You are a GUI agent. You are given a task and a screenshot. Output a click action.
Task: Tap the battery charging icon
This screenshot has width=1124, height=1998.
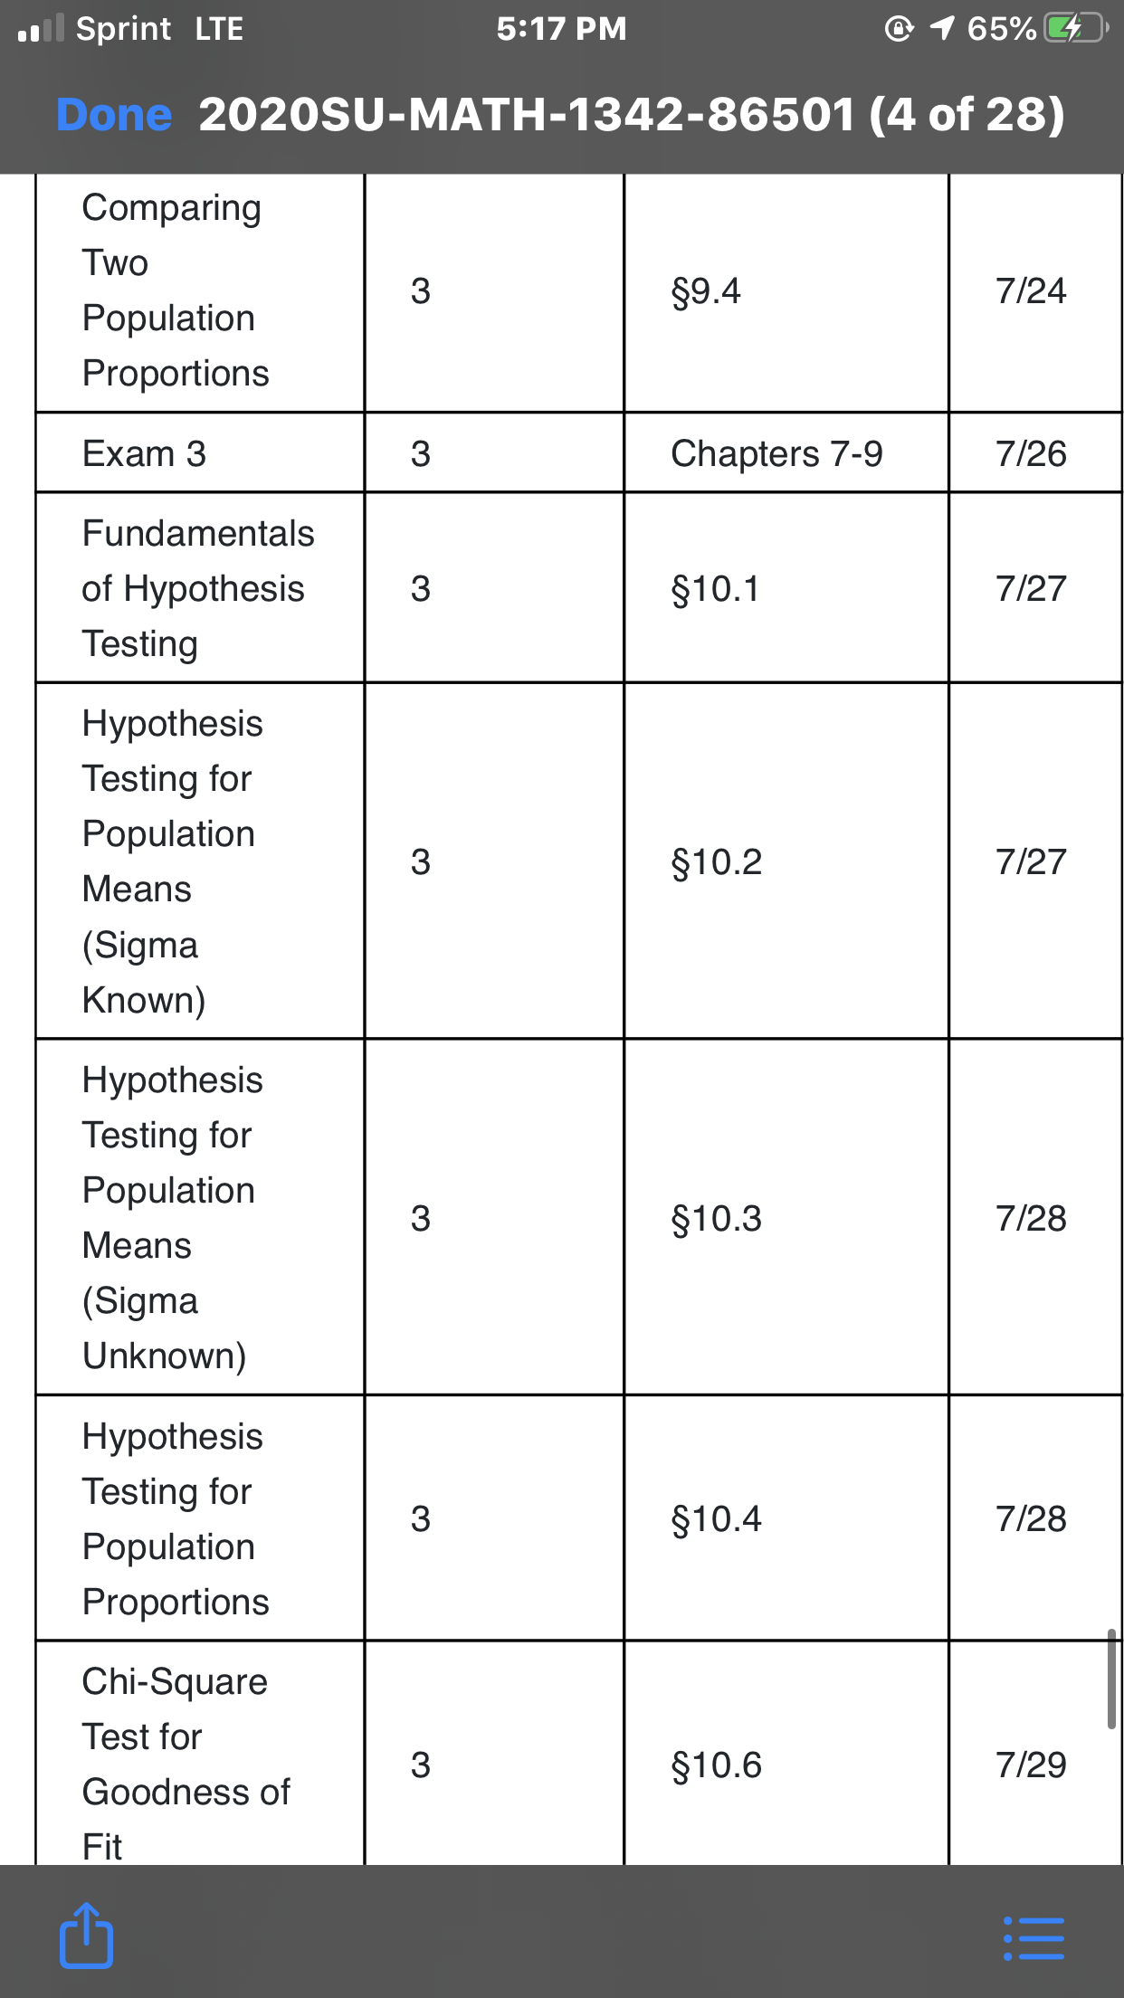click(1074, 29)
